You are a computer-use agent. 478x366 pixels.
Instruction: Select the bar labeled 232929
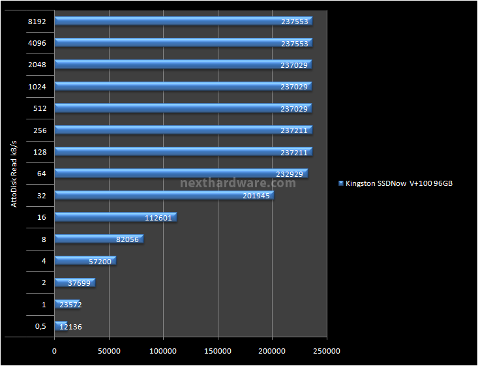[181, 174]
